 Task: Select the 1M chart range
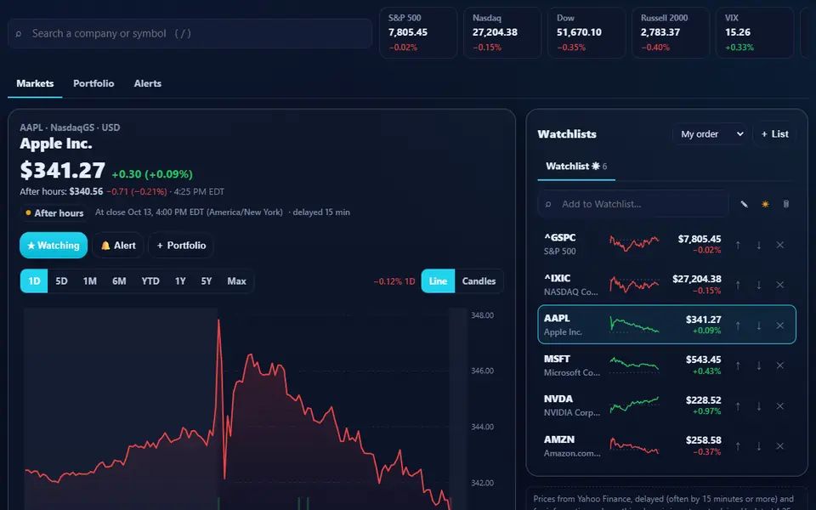coord(89,281)
